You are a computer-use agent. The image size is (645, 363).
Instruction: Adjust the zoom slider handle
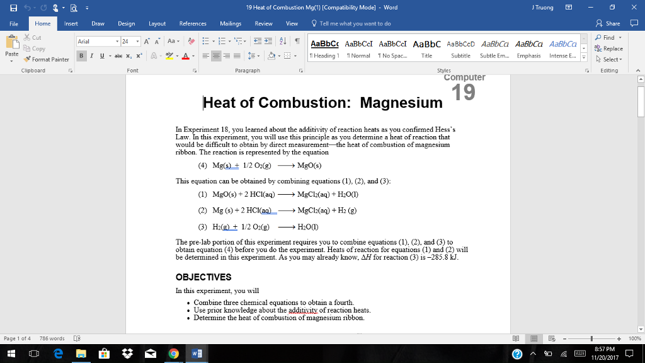(591, 338)
